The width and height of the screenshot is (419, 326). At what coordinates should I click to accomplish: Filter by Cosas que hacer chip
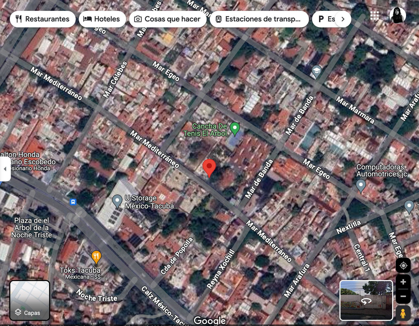click(168, 19)
